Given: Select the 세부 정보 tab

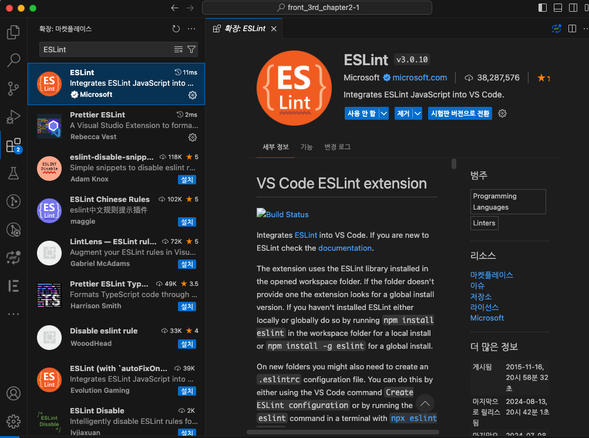Looking at the screenshot, I should [x=276, y=147].
